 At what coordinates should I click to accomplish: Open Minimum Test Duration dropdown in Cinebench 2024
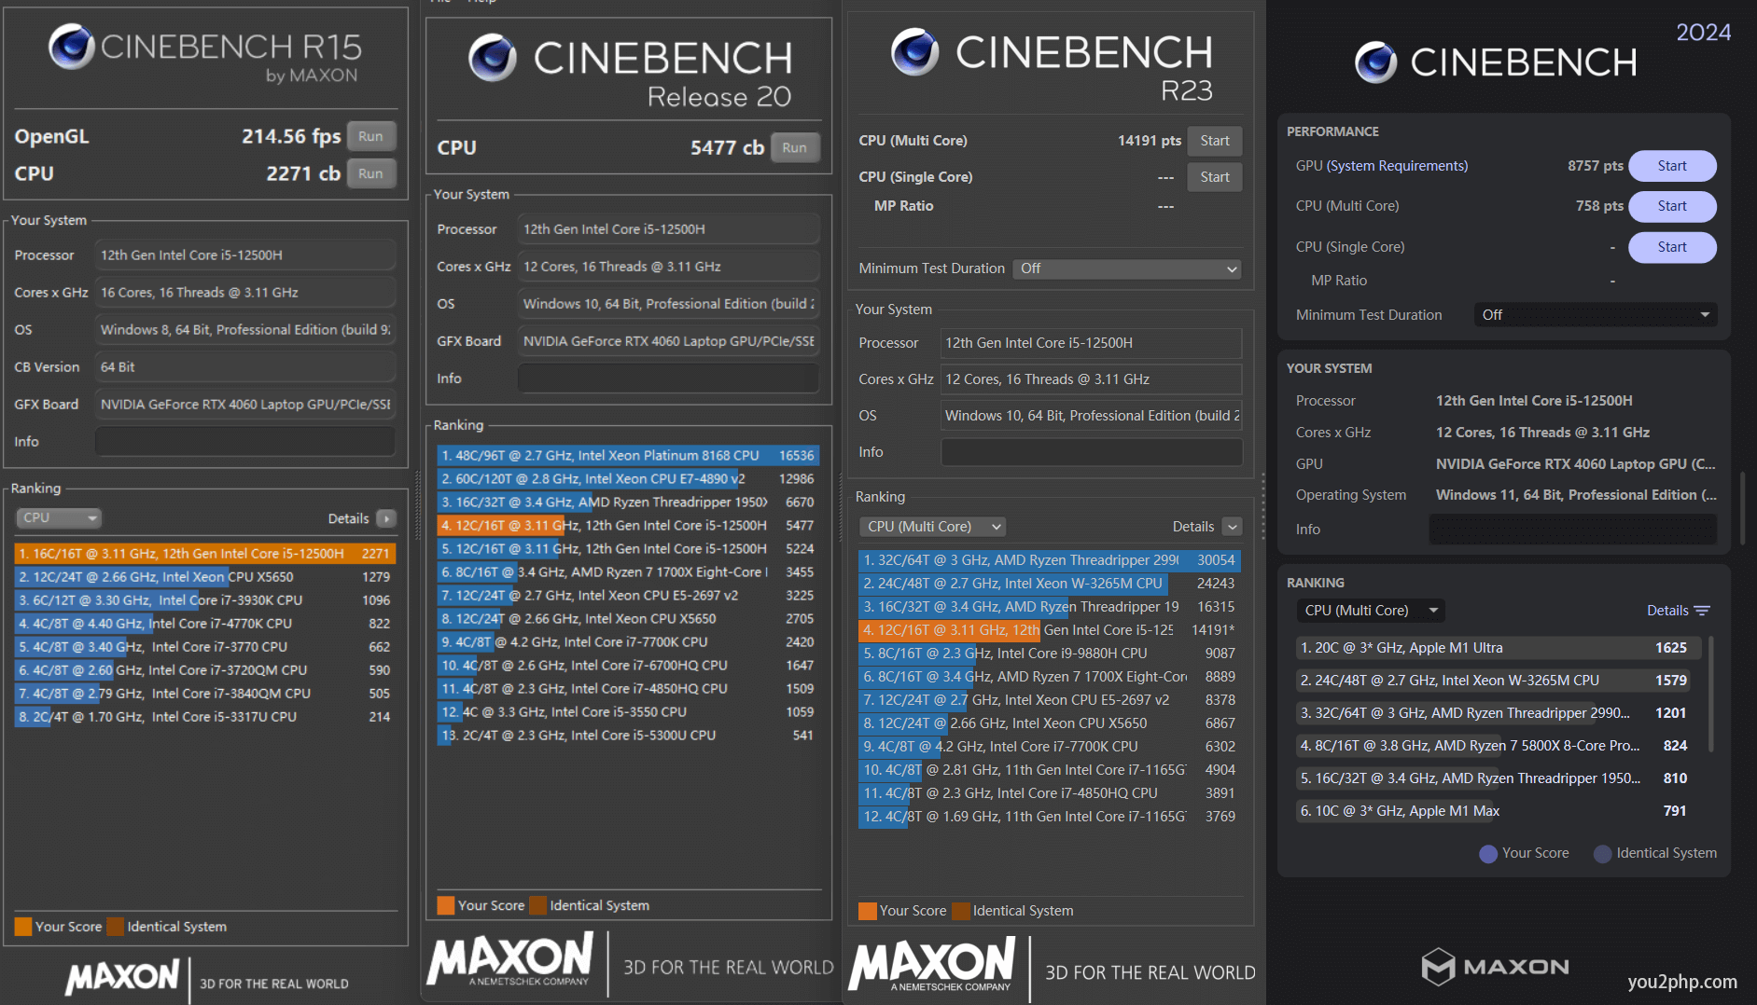click(x=1596, y=315)
